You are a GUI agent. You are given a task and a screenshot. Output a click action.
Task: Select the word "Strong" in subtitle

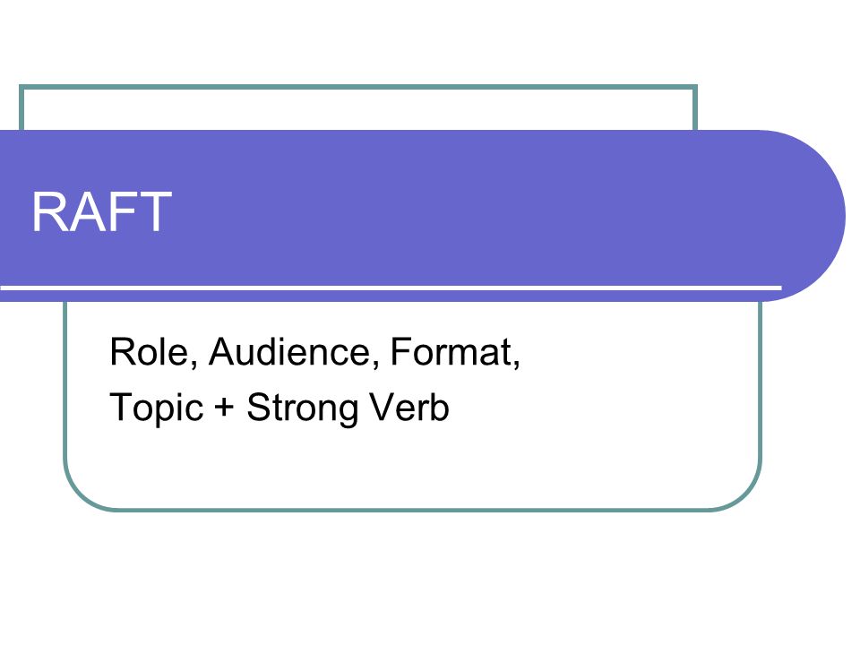coord(301,408)
